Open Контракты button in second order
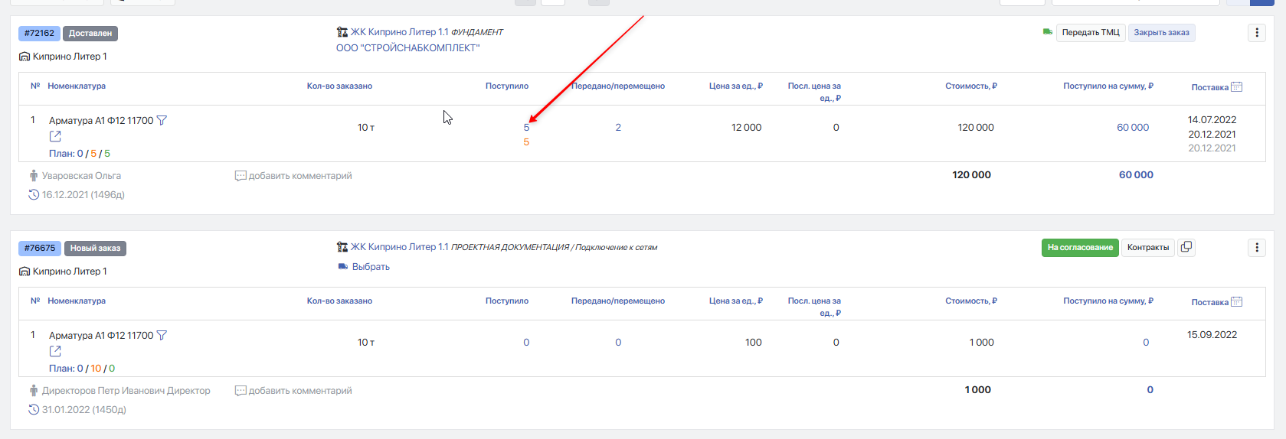Viewport: 1286px width, 439px height. 1148,248
